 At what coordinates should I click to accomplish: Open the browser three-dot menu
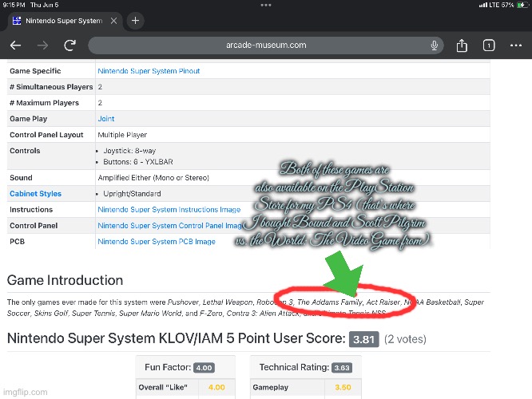pyautogui.click(x=516, y=45)
